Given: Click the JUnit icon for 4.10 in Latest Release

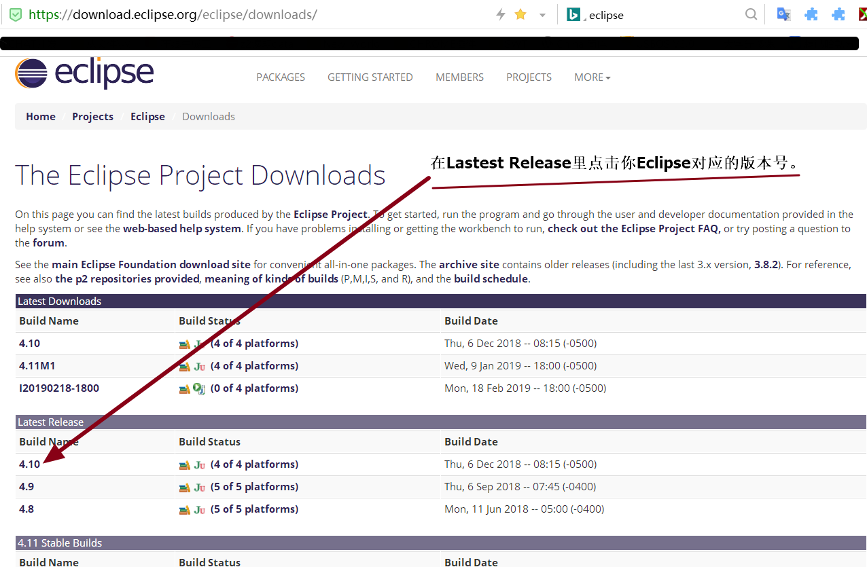Looking at the screenshot, I should pos(200,465).
